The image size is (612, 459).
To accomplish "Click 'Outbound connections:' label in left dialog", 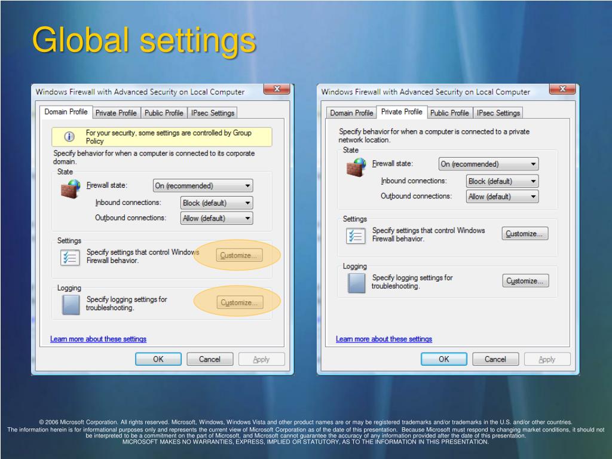I will (131, 218).
